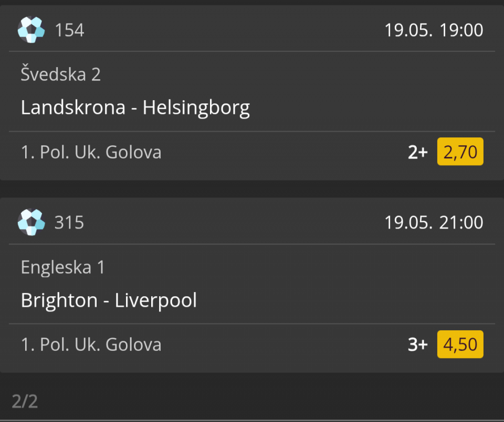Tap 1. Pol. Uk. Golova for Landskrona match
This screenshot has width=504, height=422.
click(91, 152)
